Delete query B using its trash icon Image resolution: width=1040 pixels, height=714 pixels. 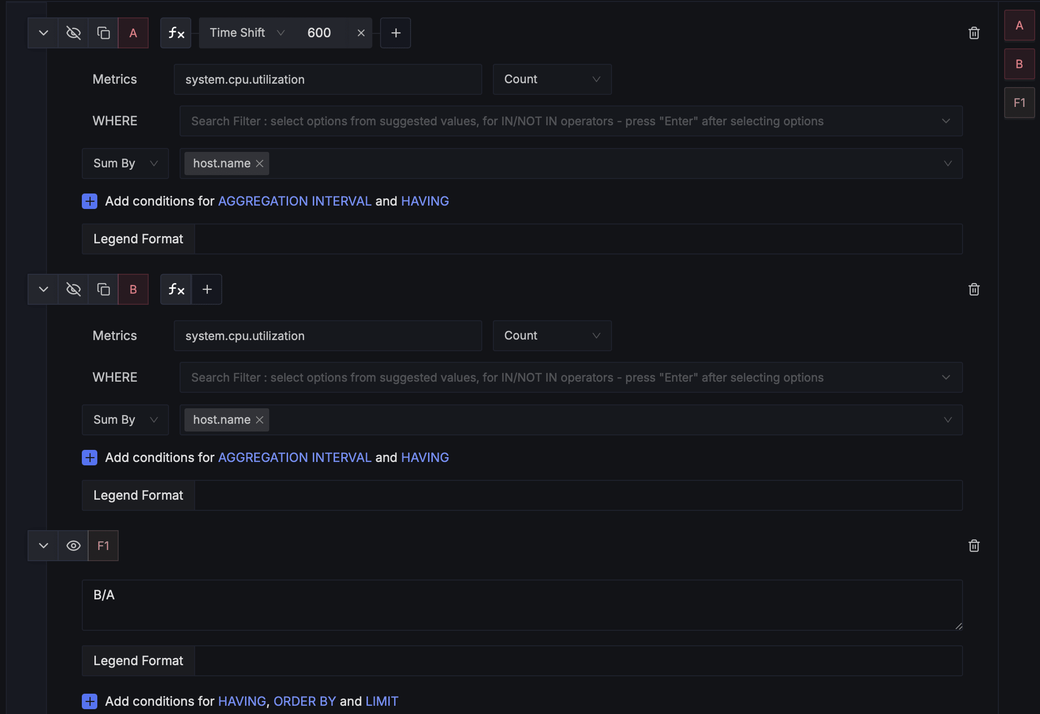(x=974, y=289)
